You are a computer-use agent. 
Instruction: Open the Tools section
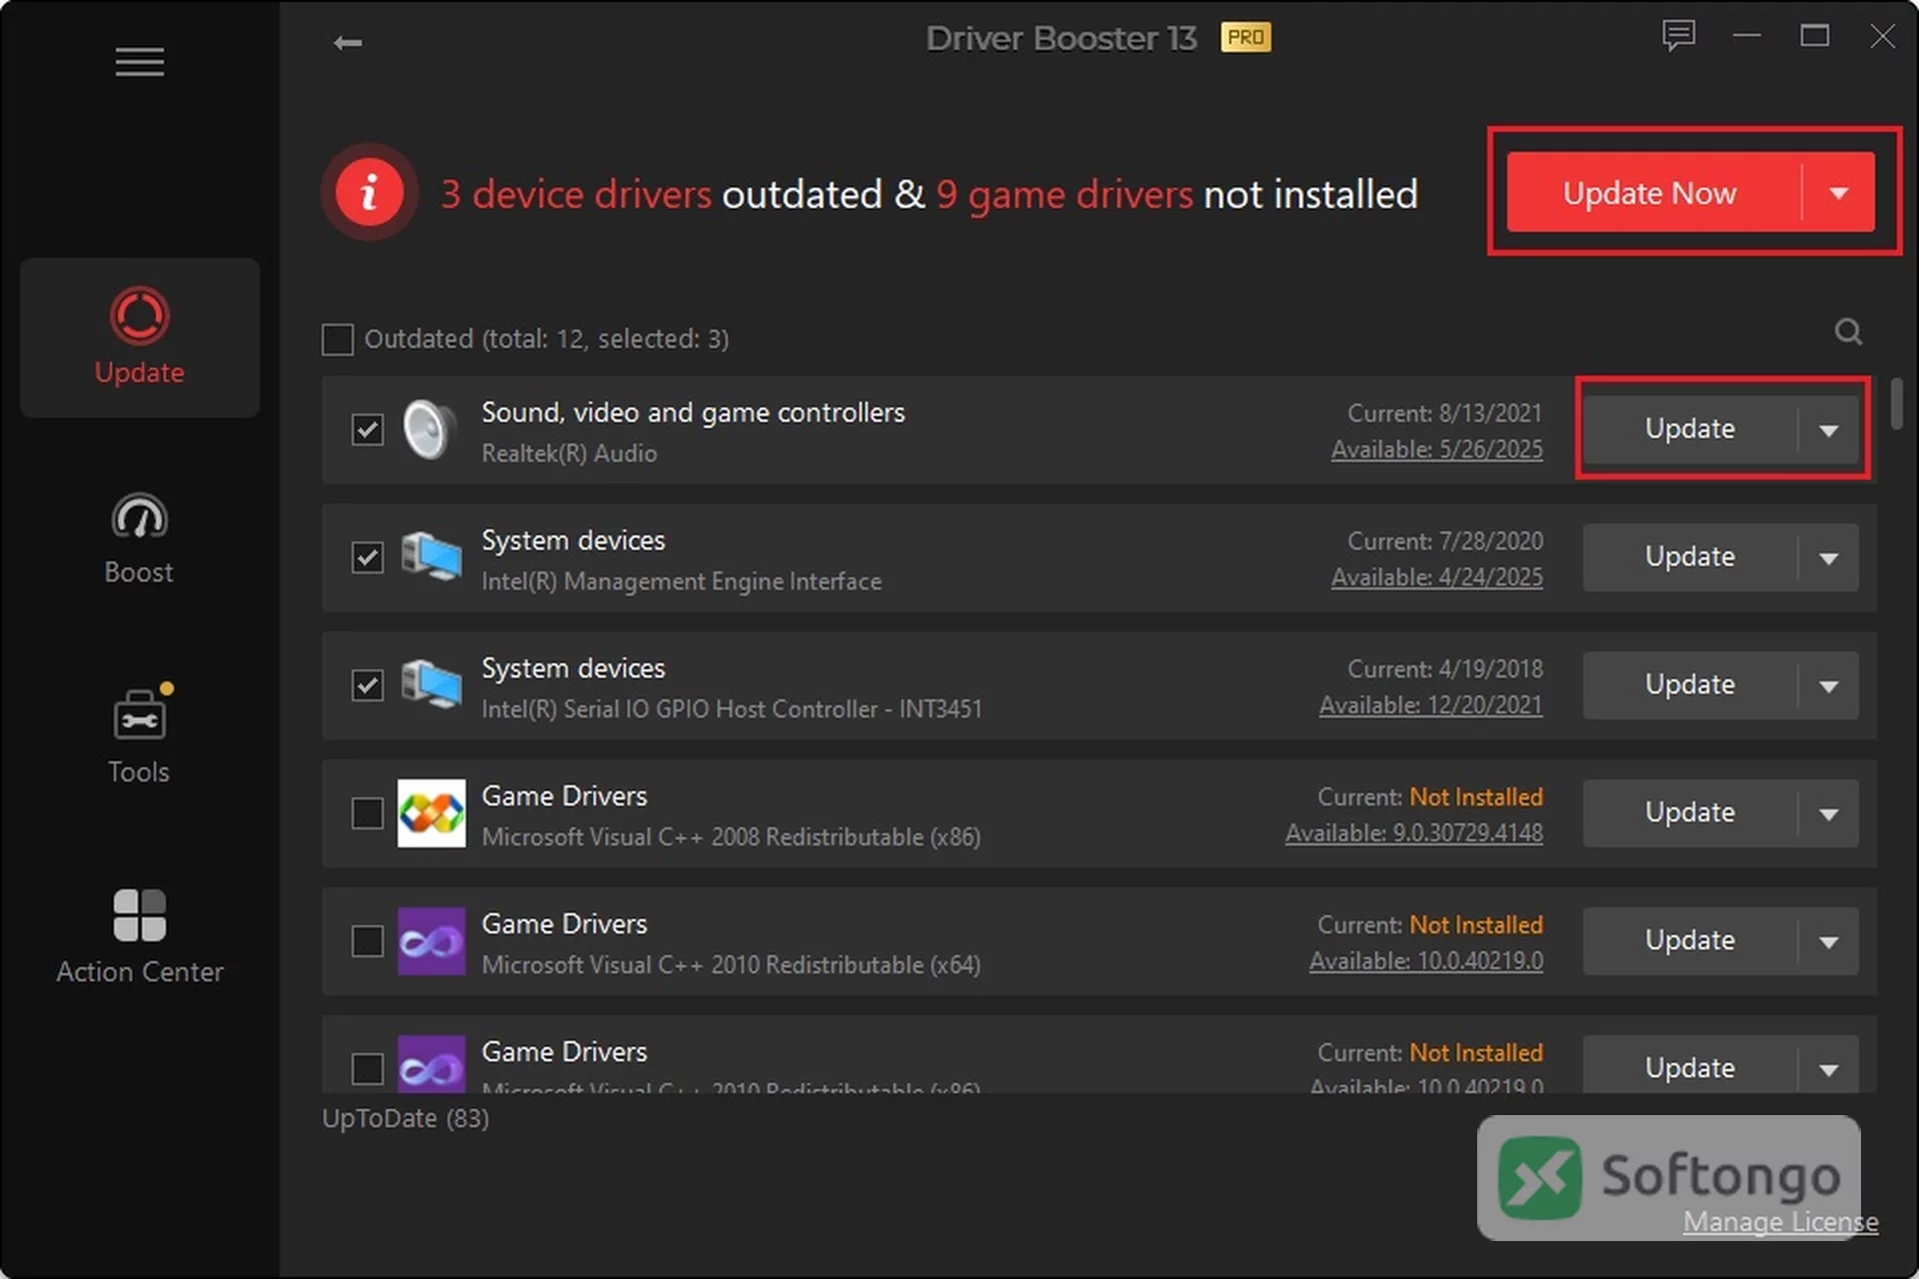point(139,737)
